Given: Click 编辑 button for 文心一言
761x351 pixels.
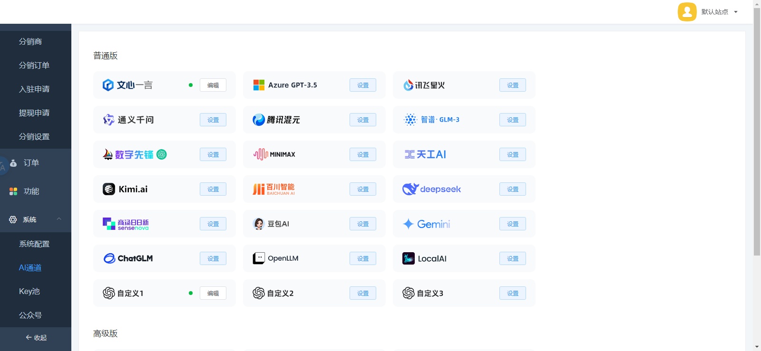Looking at the screenshot, I should tap(213, 85).
